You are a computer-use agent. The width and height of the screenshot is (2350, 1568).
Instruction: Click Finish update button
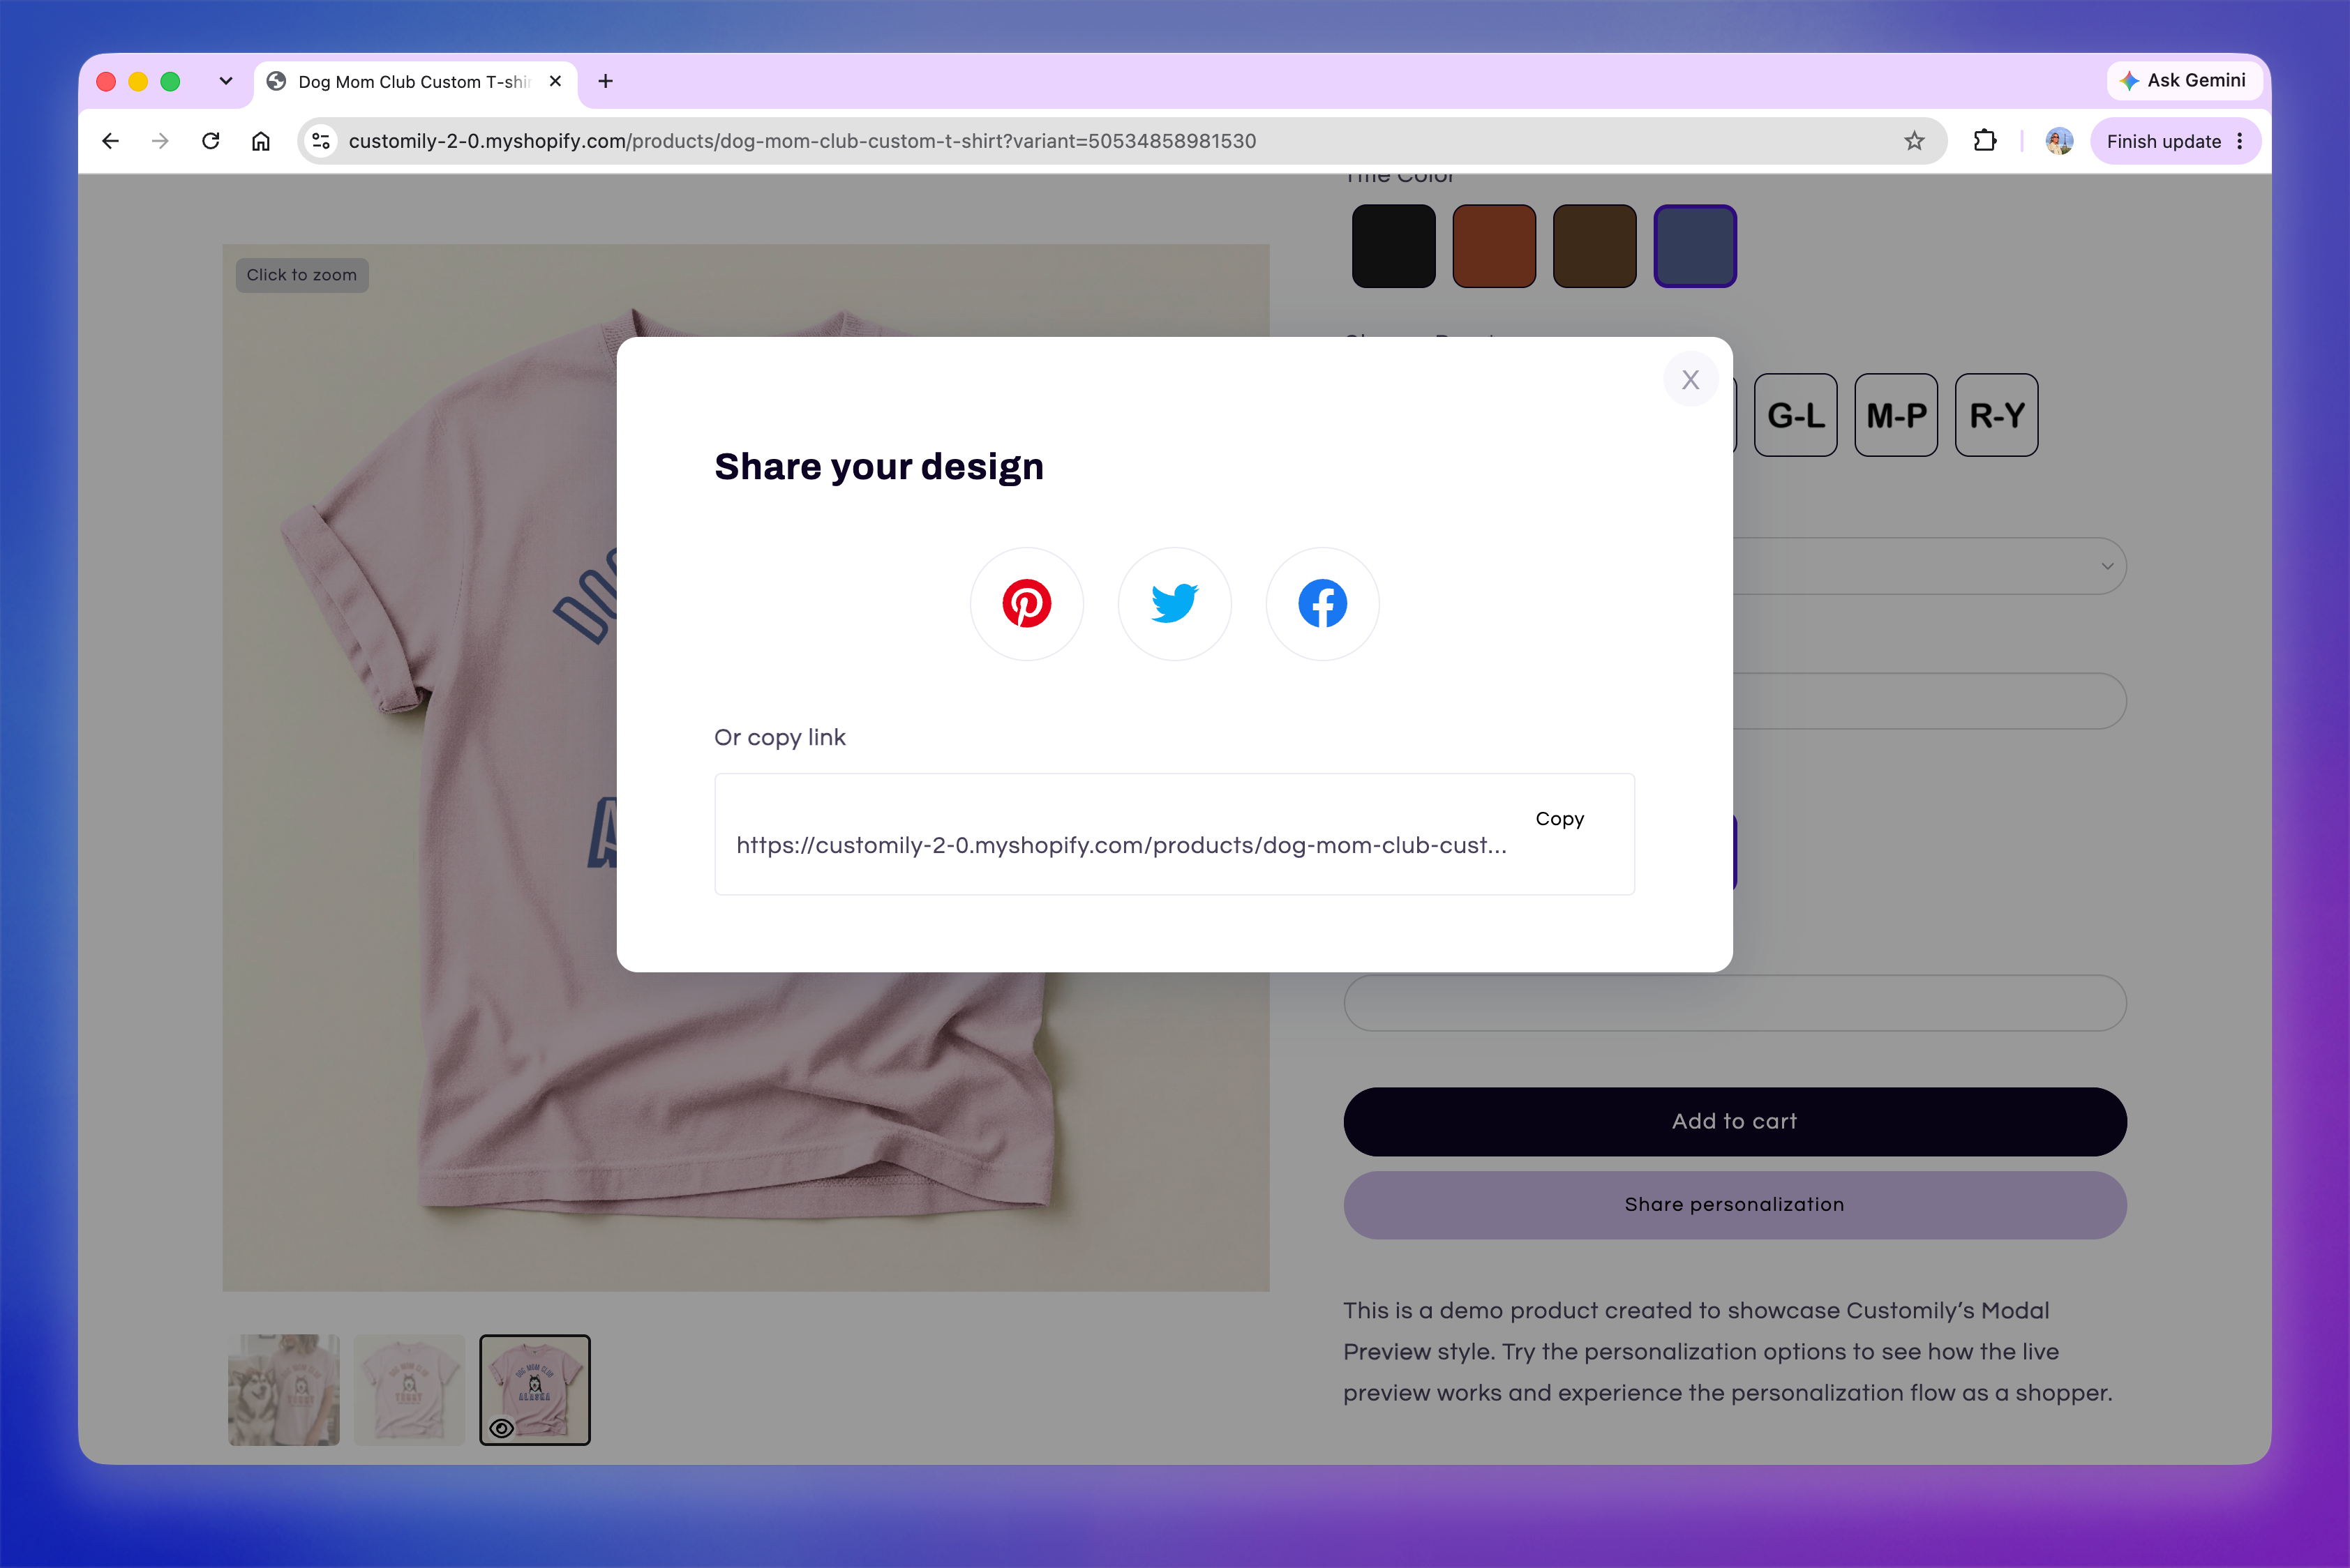[2163, 141]
